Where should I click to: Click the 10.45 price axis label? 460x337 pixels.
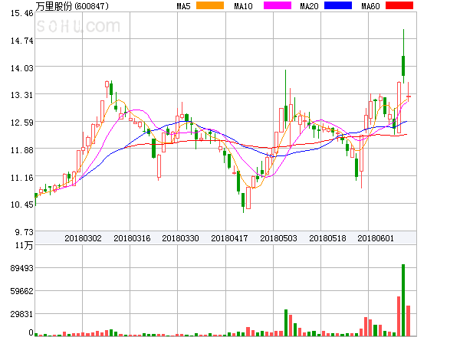[22, 204]
